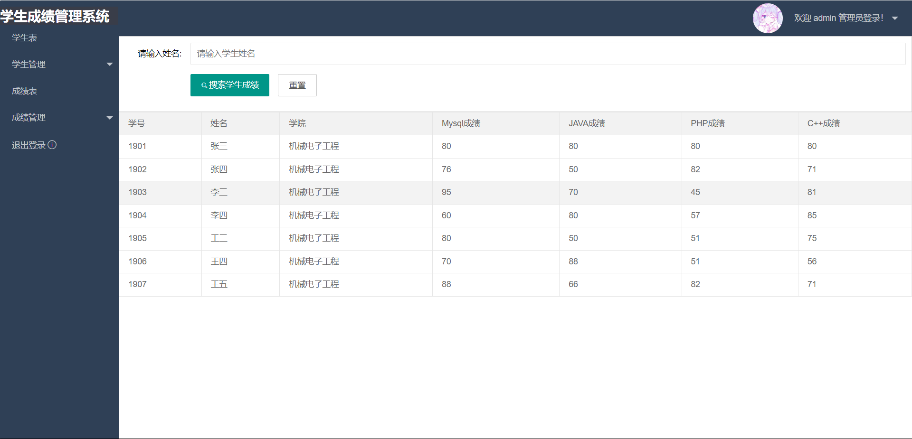
Task: Click the name 王三
Action: pyautogui.click(x=219, y=238)
